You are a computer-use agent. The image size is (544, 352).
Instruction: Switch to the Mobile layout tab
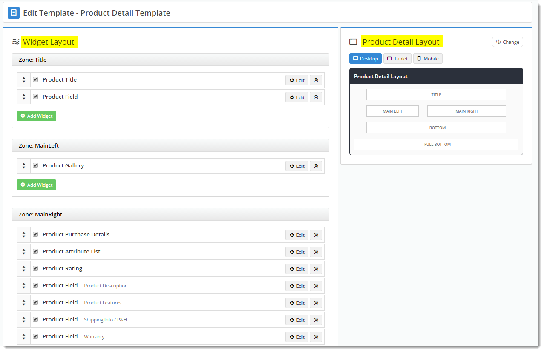click(x=428, y=59)
